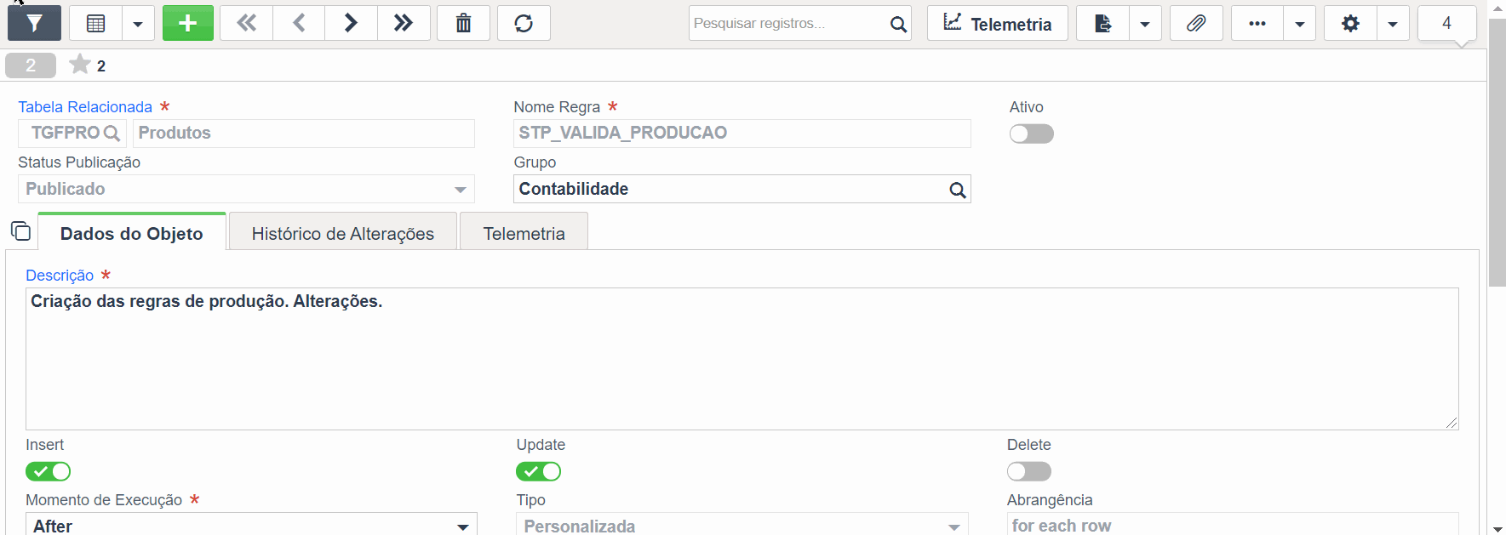
Task: Expand the Momento de Execução dropdown
Action: click(251, 526)
